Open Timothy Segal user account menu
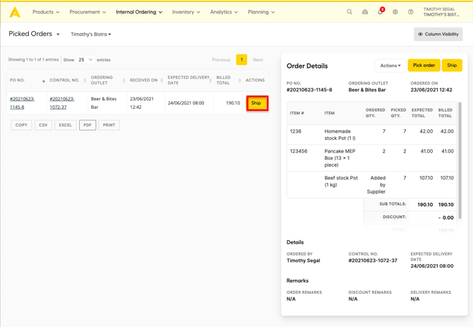Screen dimensions: 473x327 [x=441, y=12]
